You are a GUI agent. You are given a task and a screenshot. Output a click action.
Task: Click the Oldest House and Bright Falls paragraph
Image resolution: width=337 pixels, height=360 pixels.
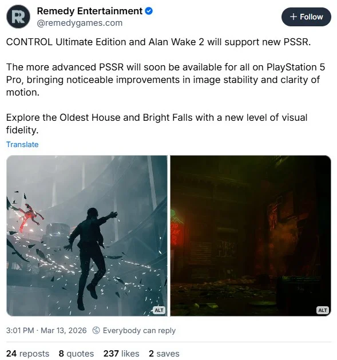pyautogui.click(x=157, y=124)
